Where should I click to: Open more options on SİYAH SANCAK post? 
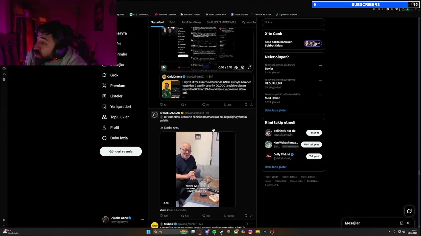click(x=252, y=113)
